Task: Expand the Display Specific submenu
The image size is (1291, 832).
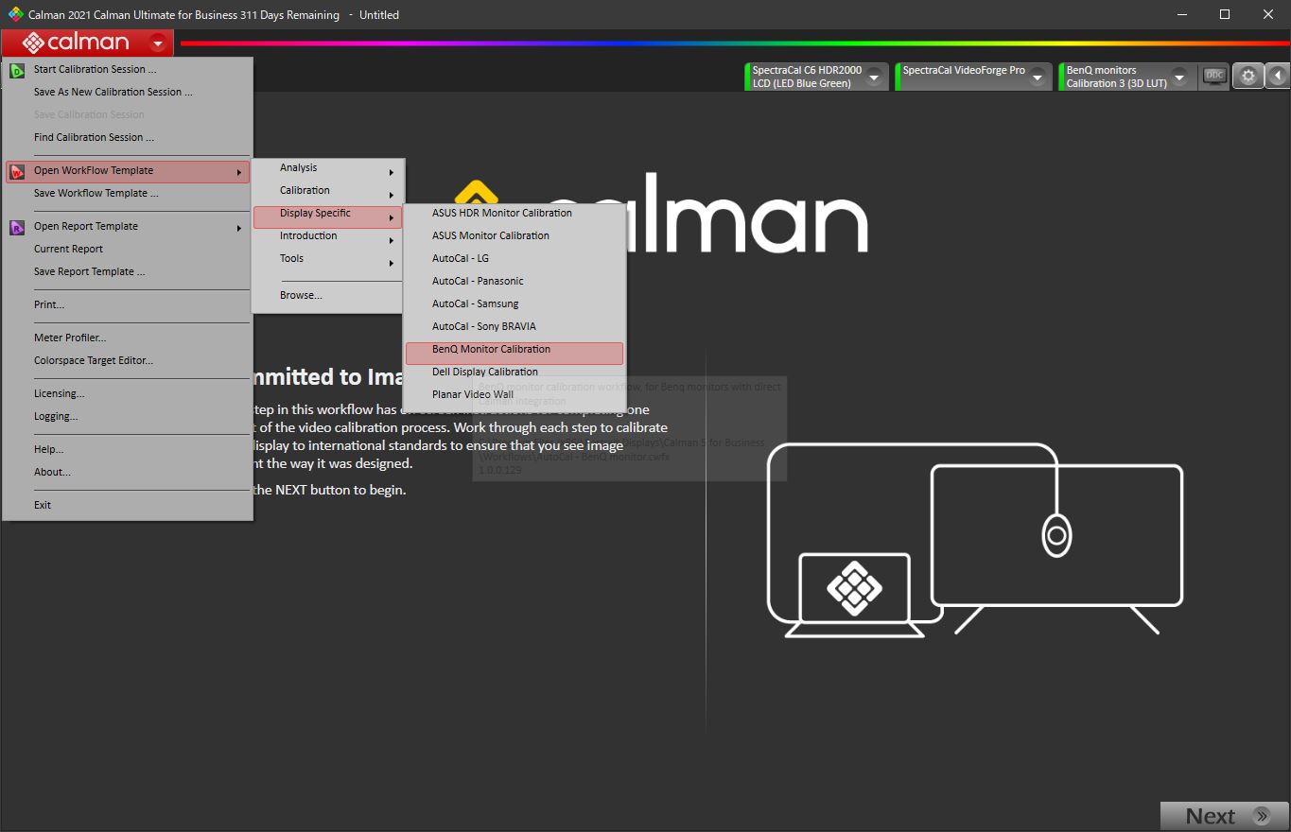Action: (x=327, y=217)
